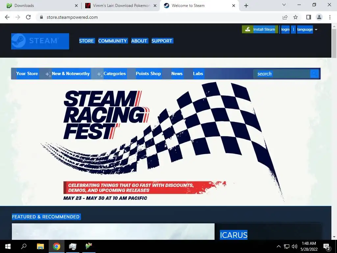
Task: Open the Points Shop link
Action: pos(148,73)
